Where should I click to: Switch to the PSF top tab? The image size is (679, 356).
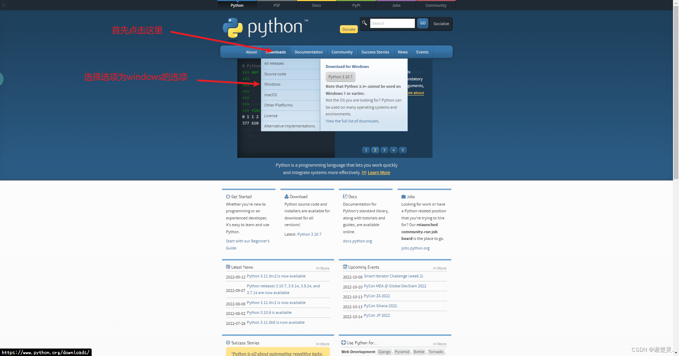coord(277,5)
